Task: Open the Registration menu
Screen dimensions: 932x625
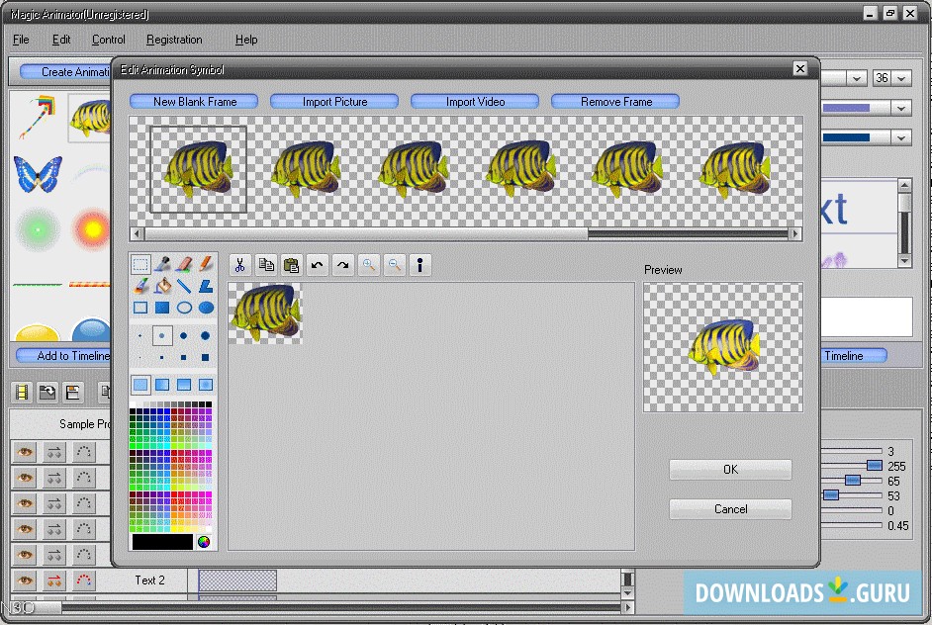Action: [x=174, y=40]
